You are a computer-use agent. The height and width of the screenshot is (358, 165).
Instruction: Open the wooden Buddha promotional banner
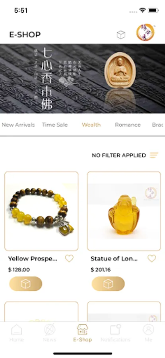click(x=82, y=79)
